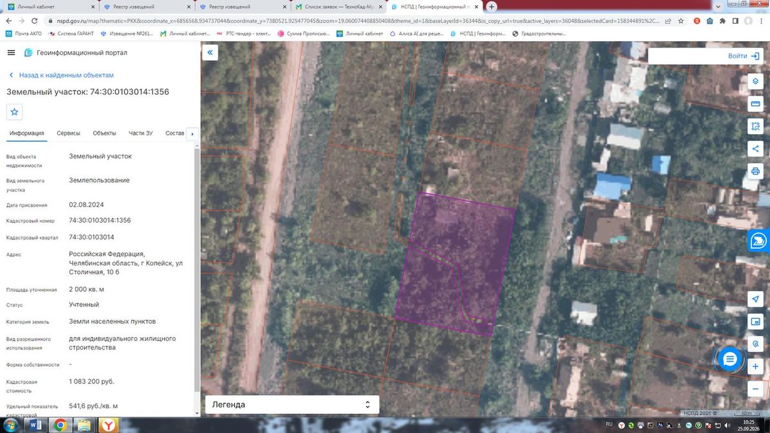This screenshot has width=770, height=433.
Task: Click the Yandex extension icon in the toolbar
Action: tap(696, 21)
